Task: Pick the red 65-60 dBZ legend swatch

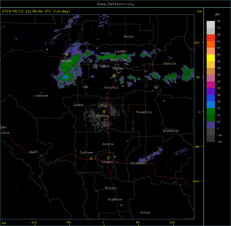Action: [x=211, y=38]
